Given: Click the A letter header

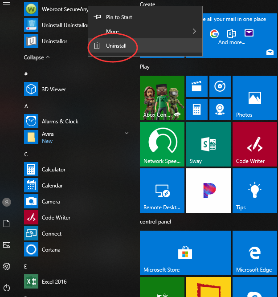Looking at the screenshot, I should click(26, 106).
